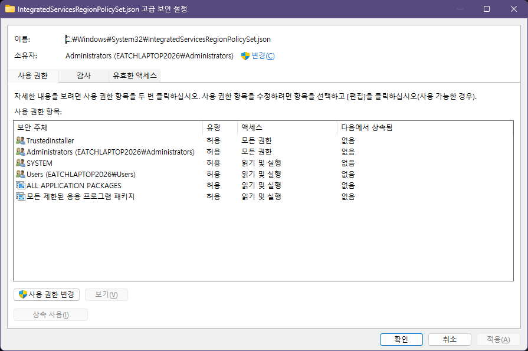Click the Users group icon in list
Image resolution: width=528 pixels, height=351 pixels.
pos(21,175)
